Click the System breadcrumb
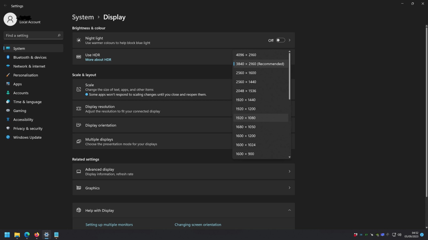428x240 pixels. [83, 17]
